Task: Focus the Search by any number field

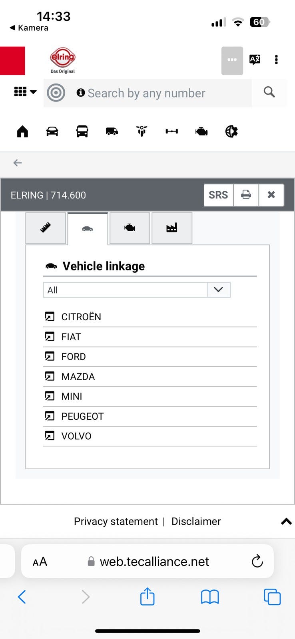Action: 148,93
